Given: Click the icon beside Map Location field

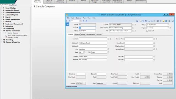Looking at the screenshot, I should coord(154,46).
